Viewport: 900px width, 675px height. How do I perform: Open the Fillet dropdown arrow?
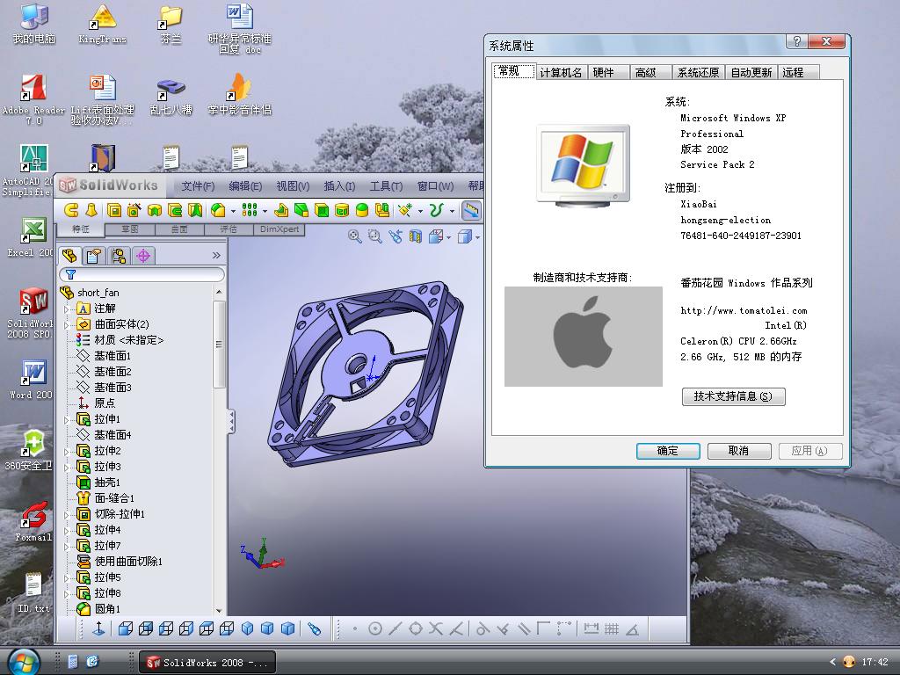click(232, 211)
